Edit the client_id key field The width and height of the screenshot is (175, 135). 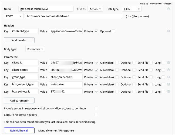[24, 63]
